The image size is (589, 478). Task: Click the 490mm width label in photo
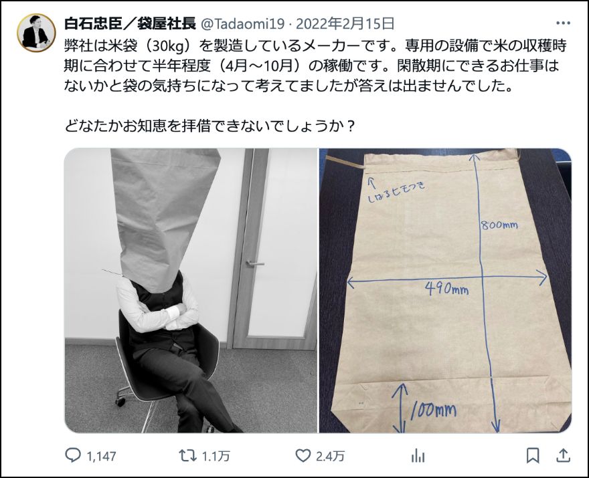(x=446, y=289)
